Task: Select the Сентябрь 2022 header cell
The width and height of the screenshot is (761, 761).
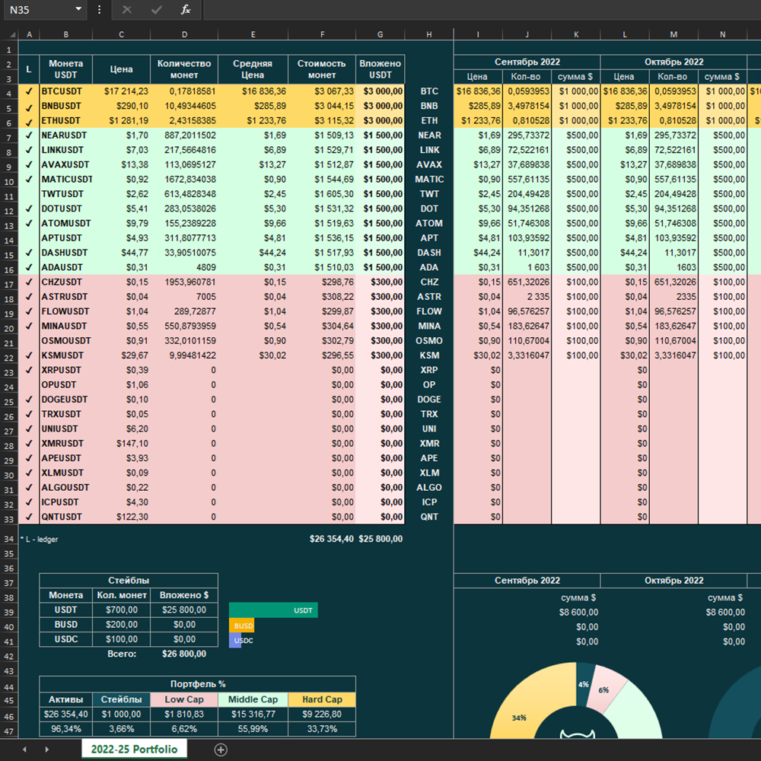Action: point(527,62)
